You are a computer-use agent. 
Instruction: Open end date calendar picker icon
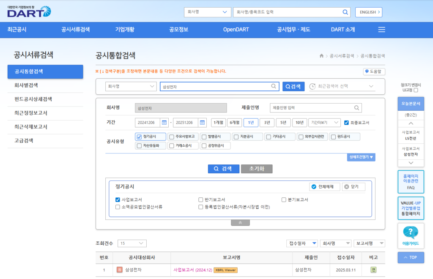point(202,123)
